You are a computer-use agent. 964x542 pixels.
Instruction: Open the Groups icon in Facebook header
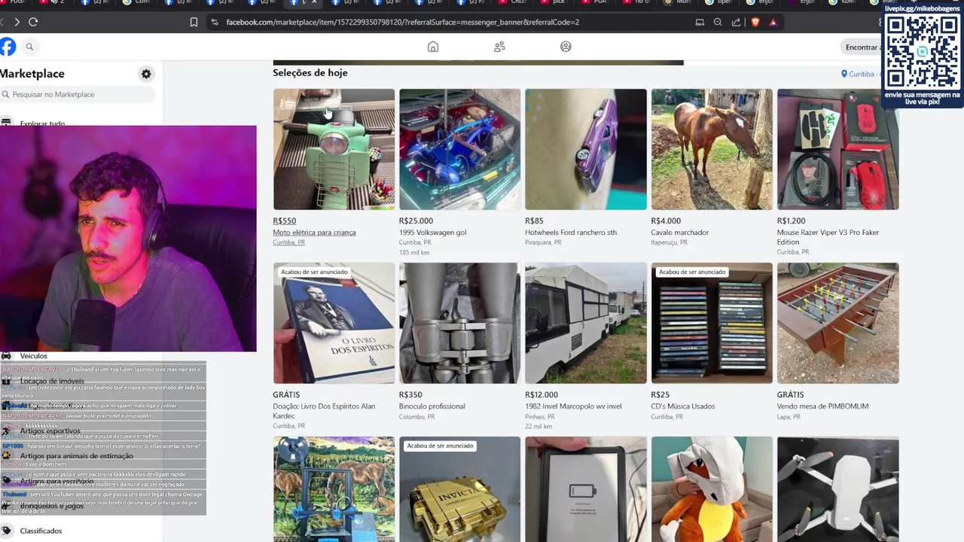pos(566,47)
